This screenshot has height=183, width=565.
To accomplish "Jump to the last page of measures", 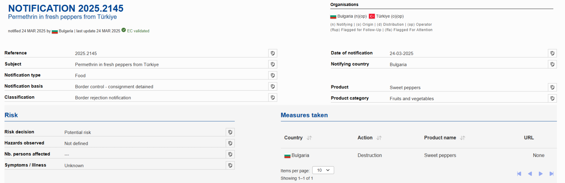I will coord(552,173).
